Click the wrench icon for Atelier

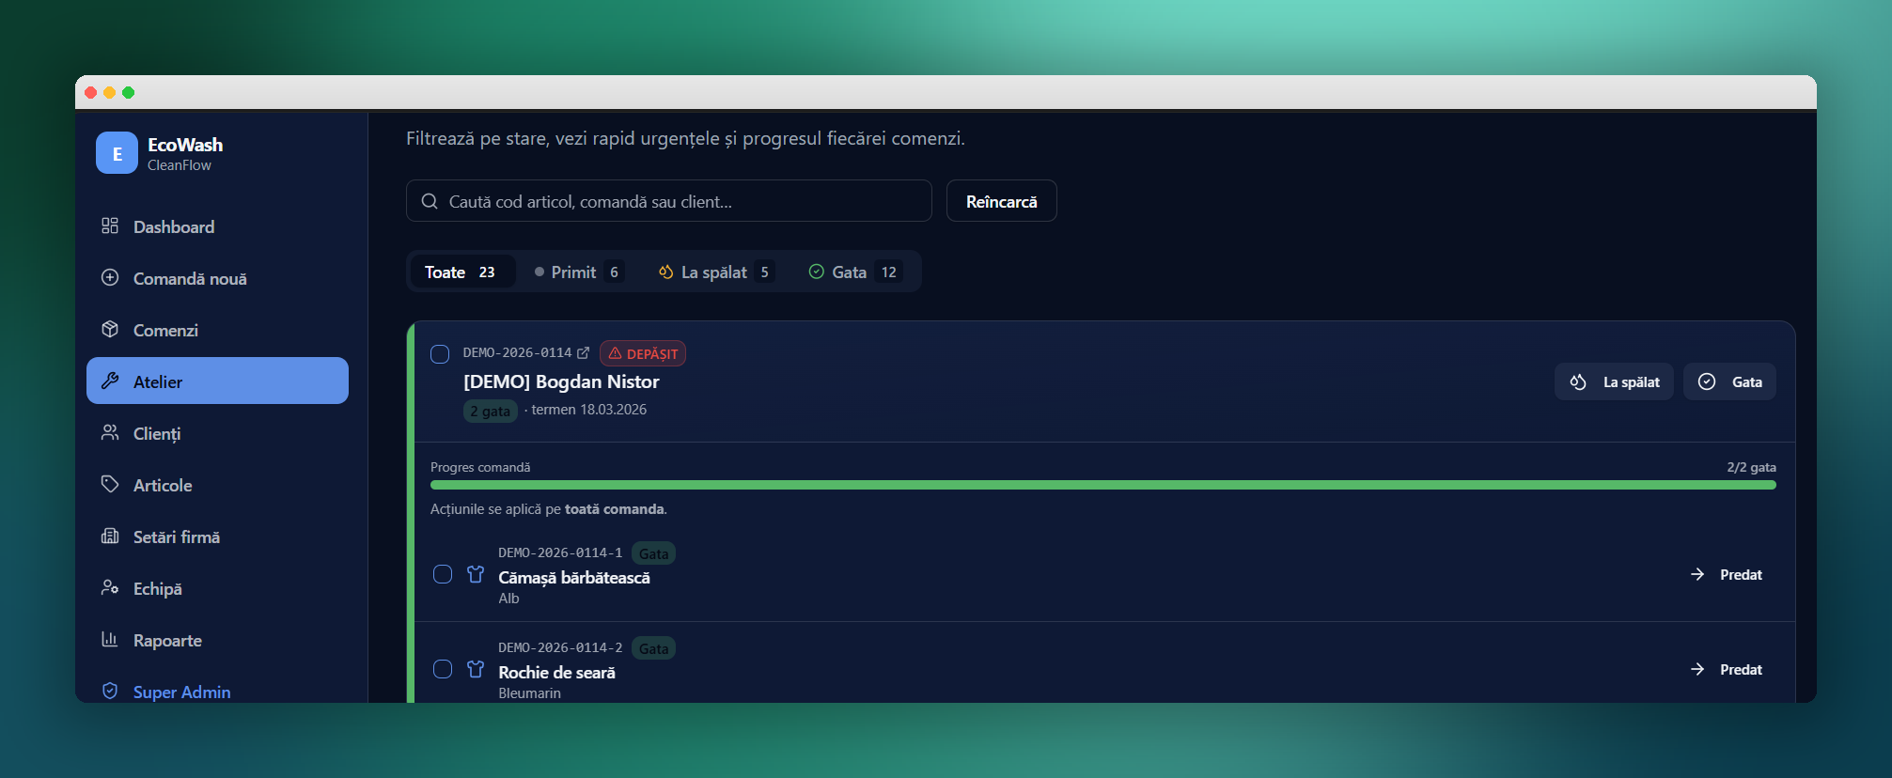click(110, 381)
